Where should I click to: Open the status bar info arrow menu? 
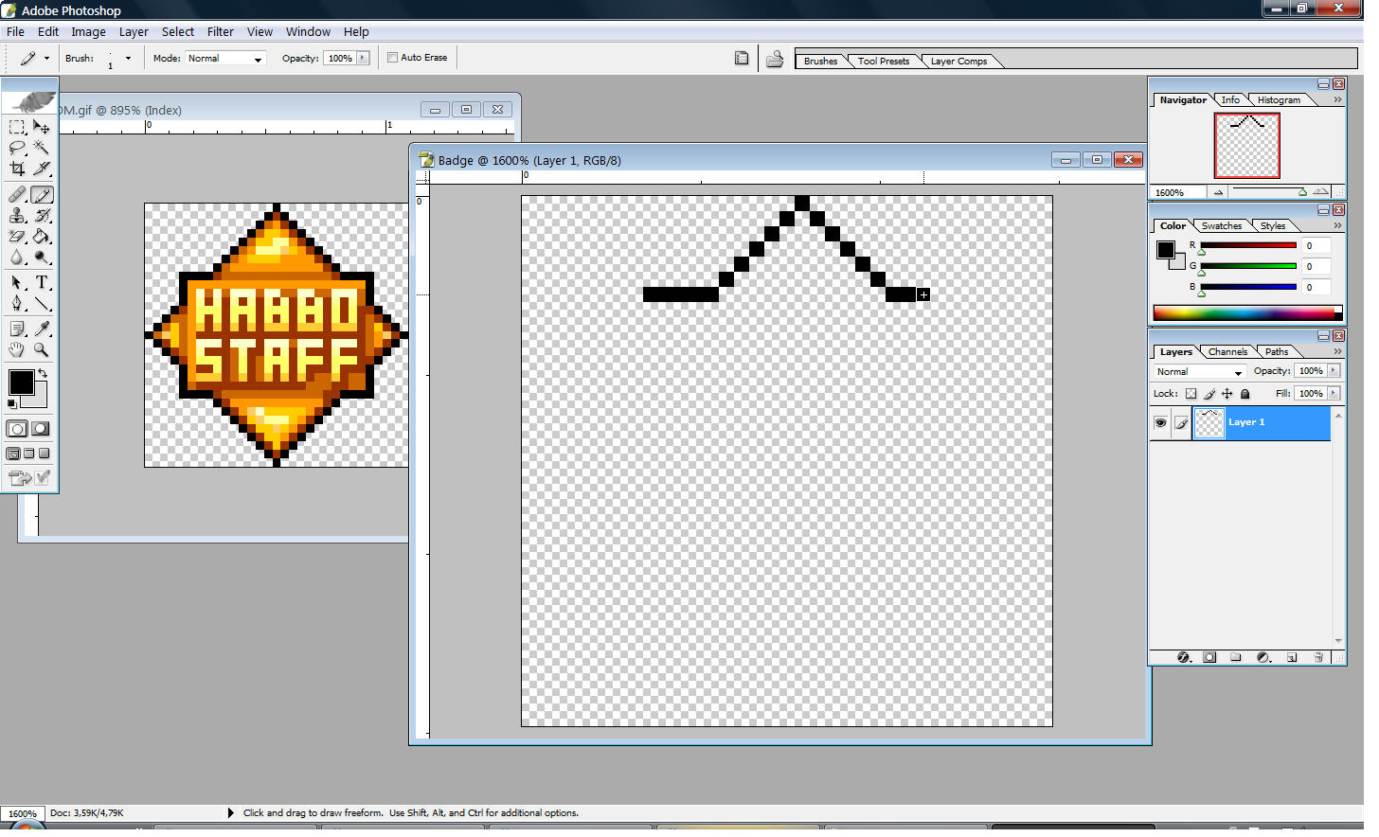click(231, 813)
